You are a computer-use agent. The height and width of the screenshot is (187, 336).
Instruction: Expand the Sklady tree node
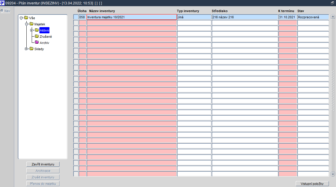26,49
